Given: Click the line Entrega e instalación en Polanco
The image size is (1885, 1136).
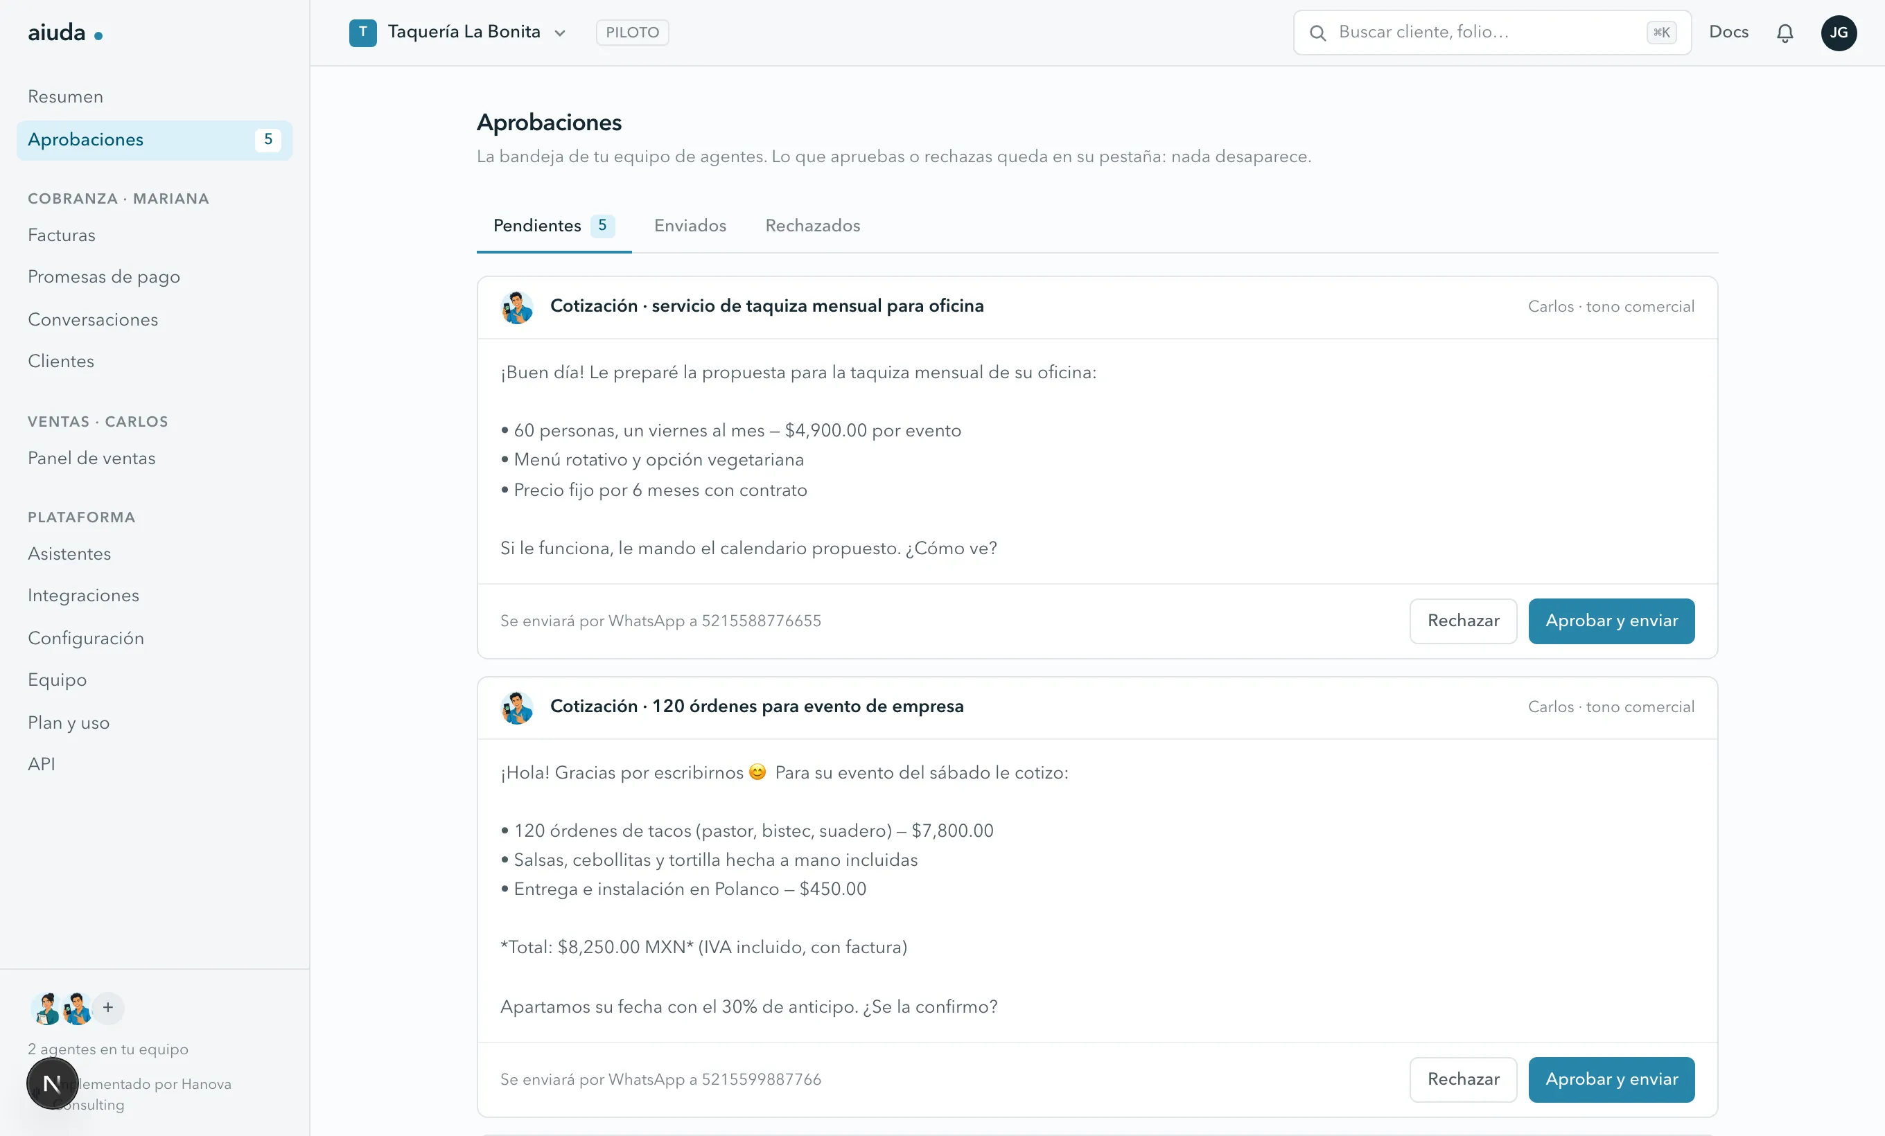Looking at the screenshot, I should (683, 889).
